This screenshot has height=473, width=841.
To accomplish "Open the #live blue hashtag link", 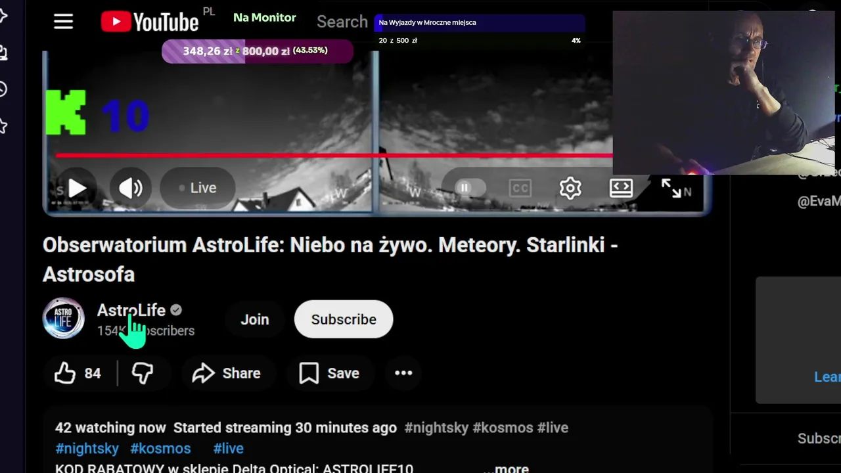I will click(x=228, y=449).
